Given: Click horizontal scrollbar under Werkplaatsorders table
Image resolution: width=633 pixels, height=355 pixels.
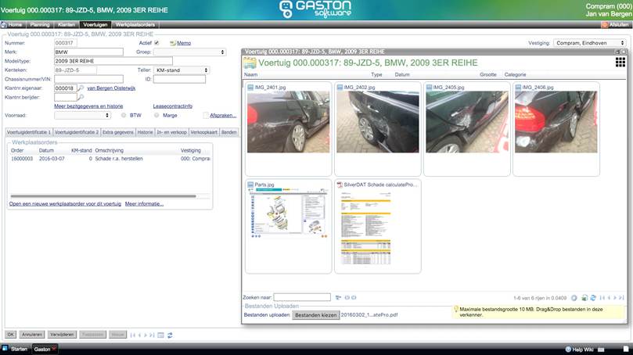Looking at the screenshot, I should click(x=103, y=196).
